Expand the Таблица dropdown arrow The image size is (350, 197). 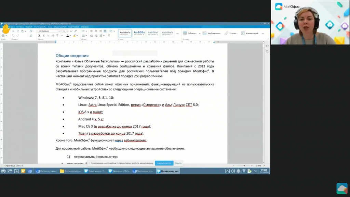pos(200,33)
